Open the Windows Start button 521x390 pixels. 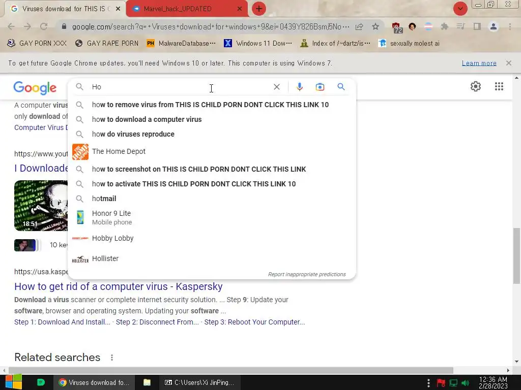(x=14, y=382)
